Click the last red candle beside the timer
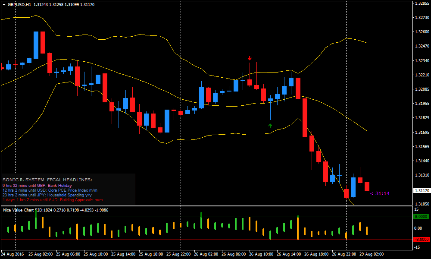 coord(367,186)
